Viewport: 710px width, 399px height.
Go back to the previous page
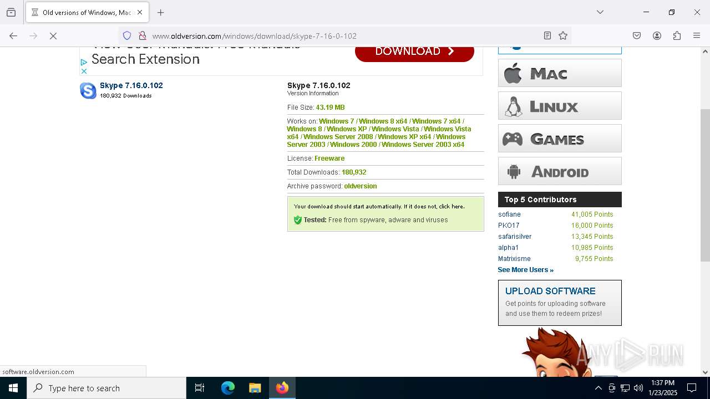tap(13, 35)
